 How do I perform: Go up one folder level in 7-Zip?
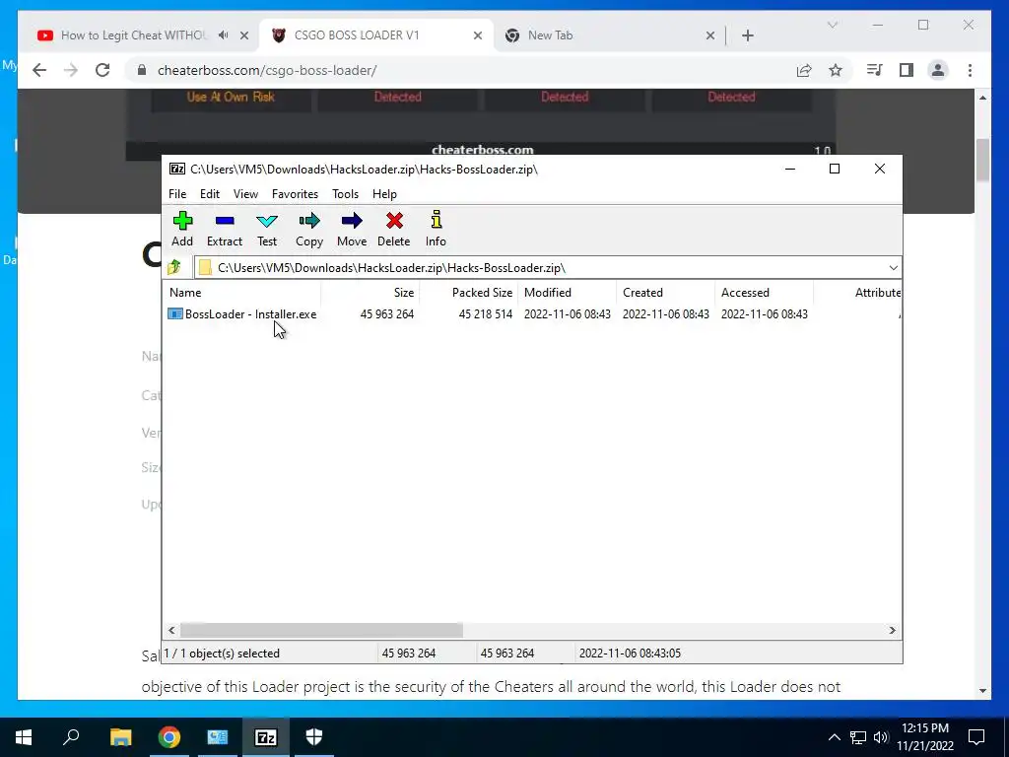coord(174,267)
